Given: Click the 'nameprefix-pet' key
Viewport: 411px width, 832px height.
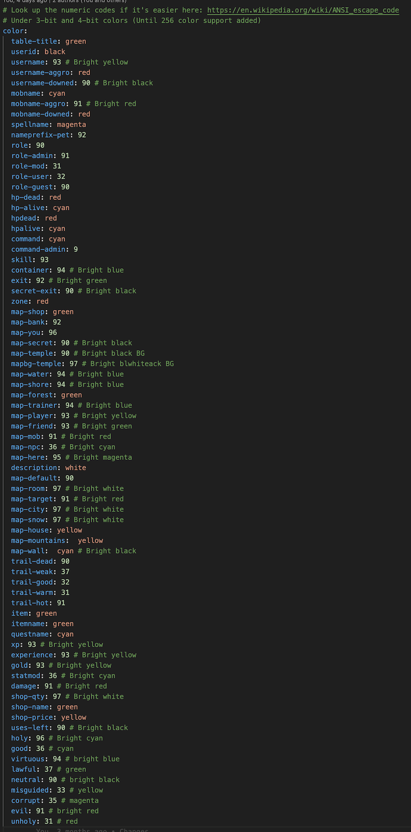Looking at the screenshot, I should pos(40,135).
